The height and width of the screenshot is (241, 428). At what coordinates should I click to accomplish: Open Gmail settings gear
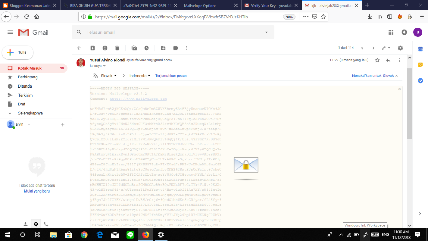point(400,48)
